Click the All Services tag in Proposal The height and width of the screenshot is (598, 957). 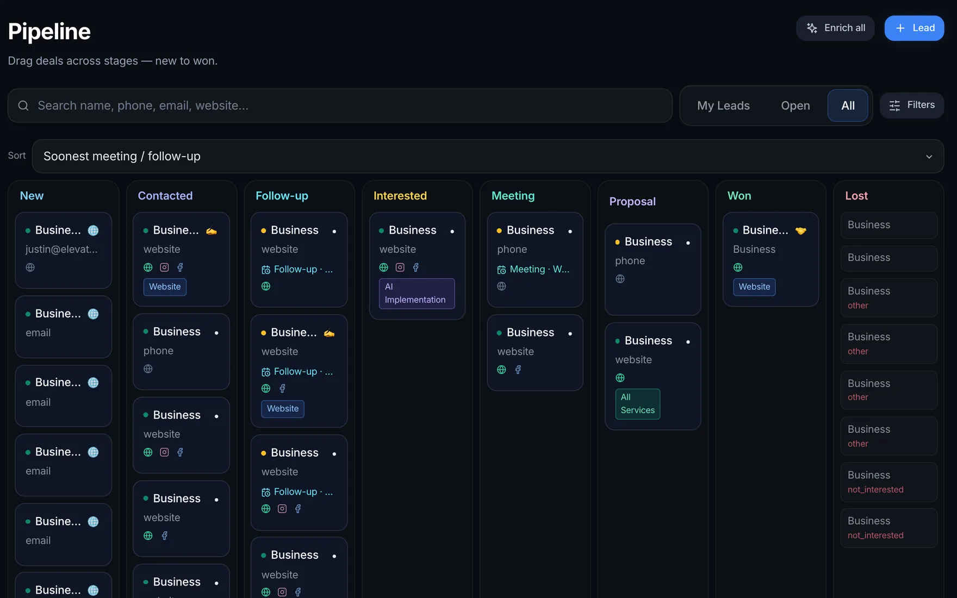[x=637, y=403]
